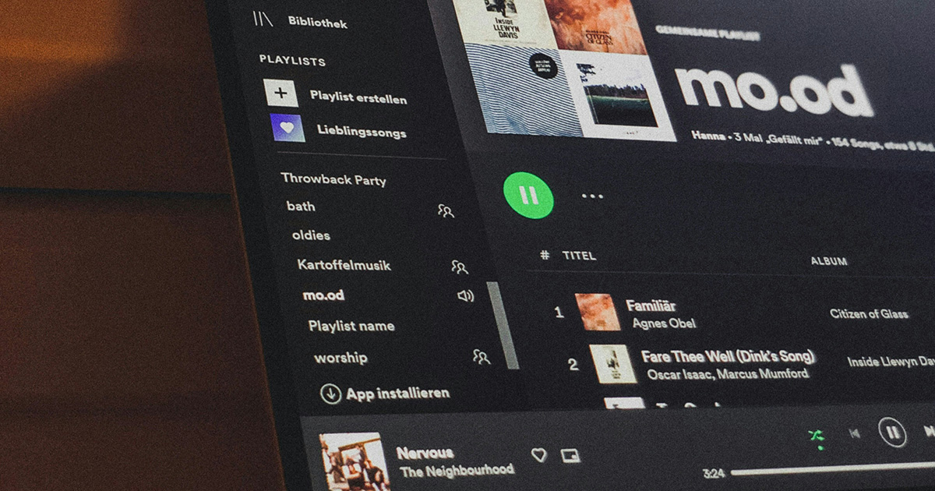Click the Fare Thee Well album thumbnail

(x=613, y=364)
